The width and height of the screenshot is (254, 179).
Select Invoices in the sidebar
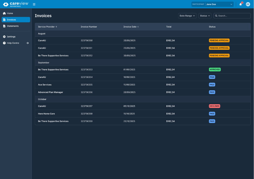point(16,20)
